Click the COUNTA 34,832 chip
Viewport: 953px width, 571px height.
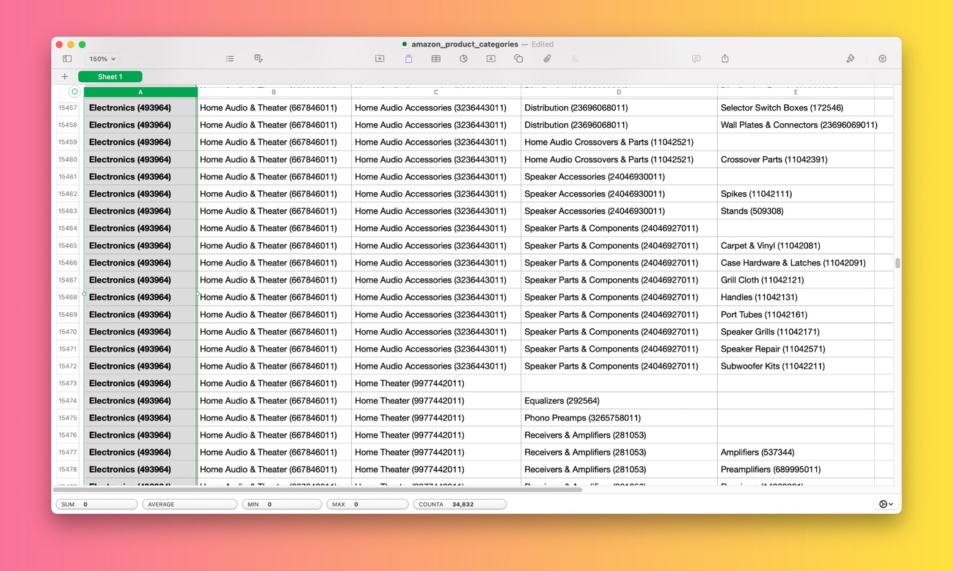coord(459,505)
